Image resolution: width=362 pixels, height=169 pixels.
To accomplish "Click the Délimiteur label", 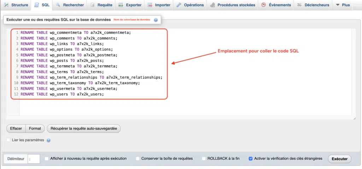I will [16, 159].
